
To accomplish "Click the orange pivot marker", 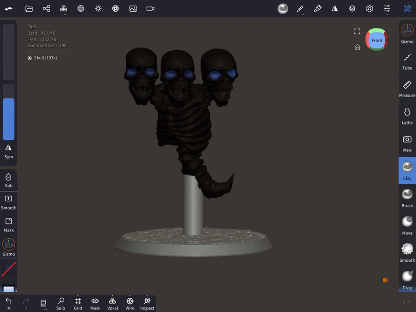I will (x=385, y=280).
